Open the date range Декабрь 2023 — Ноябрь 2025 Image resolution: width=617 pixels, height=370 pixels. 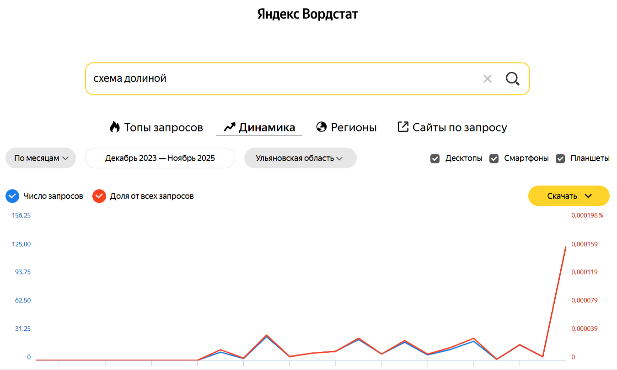[x=160, y=158]
